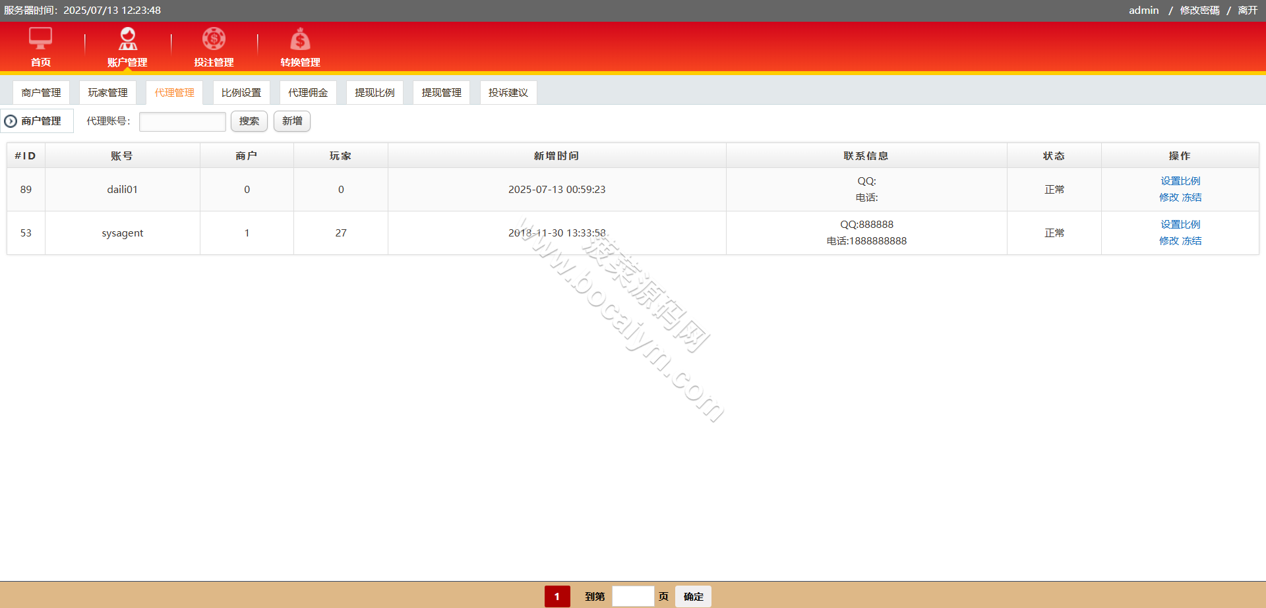Click 设置比例 for sysagent
1266x608 pixels.
[x=1180, y=225]
